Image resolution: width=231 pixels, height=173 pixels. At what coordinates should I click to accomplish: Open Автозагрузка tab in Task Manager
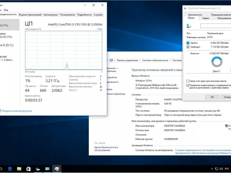51,15
